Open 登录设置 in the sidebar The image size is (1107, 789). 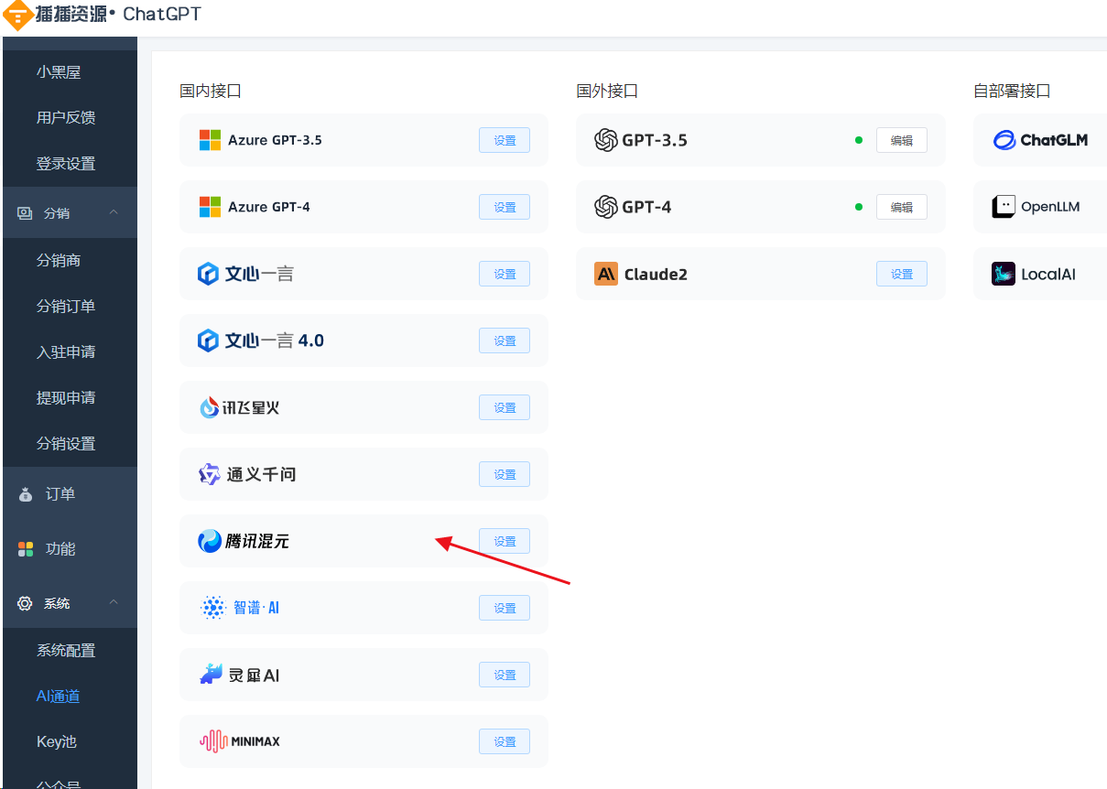tap(66, 164)
